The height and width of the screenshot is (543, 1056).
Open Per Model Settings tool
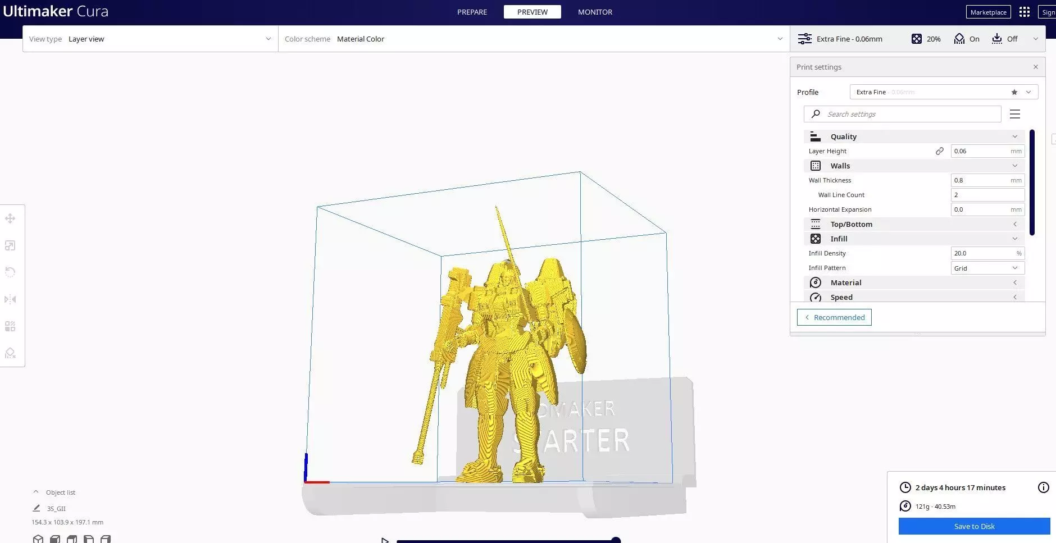pyautogui.click(x=10, y=326)
